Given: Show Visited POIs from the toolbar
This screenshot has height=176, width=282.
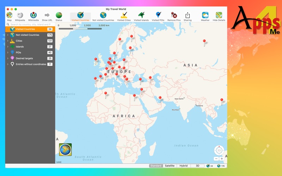Looking at the screenshot, I should click(x=158, y=17).
